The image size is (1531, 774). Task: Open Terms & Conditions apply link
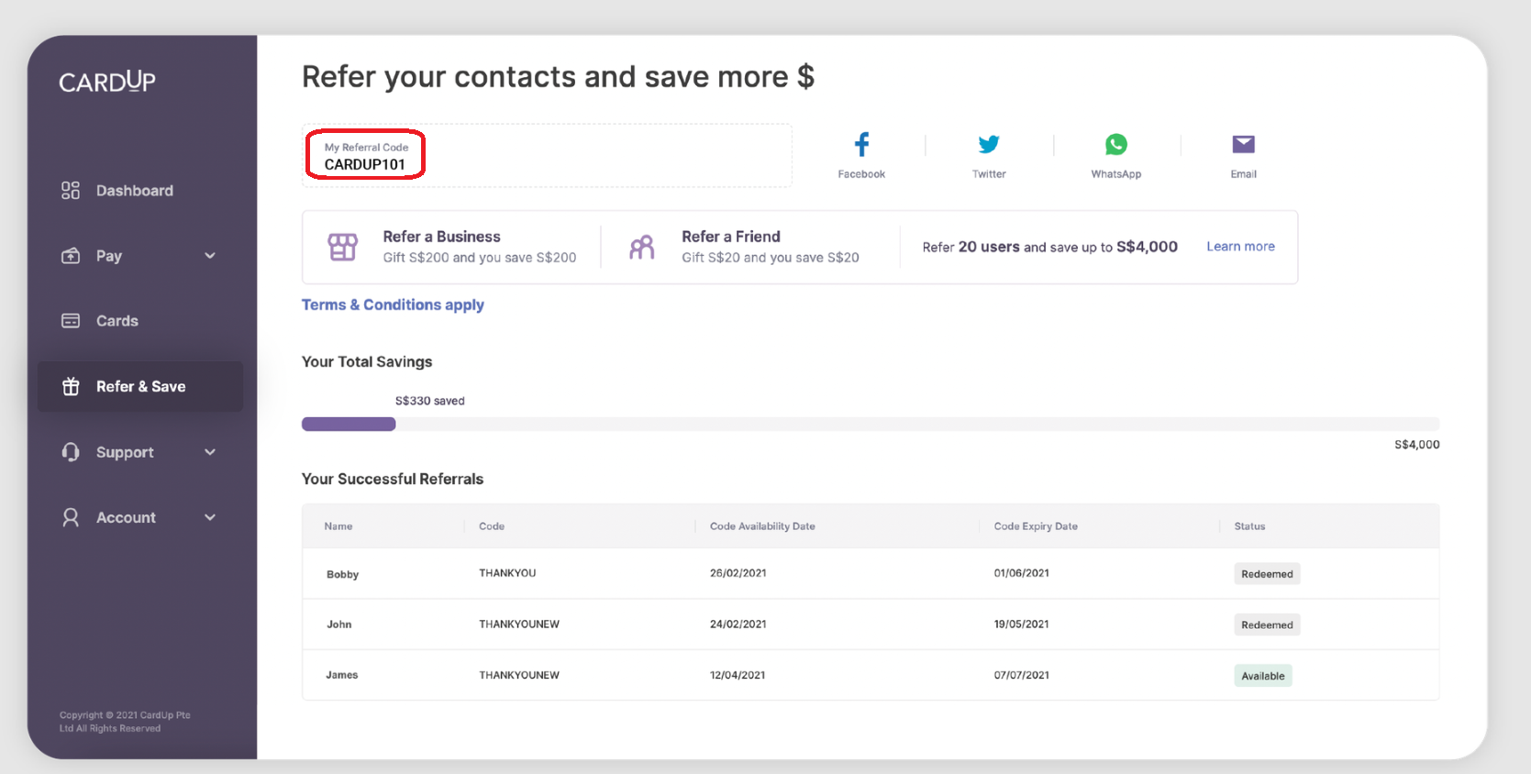(x=393, y=304)
